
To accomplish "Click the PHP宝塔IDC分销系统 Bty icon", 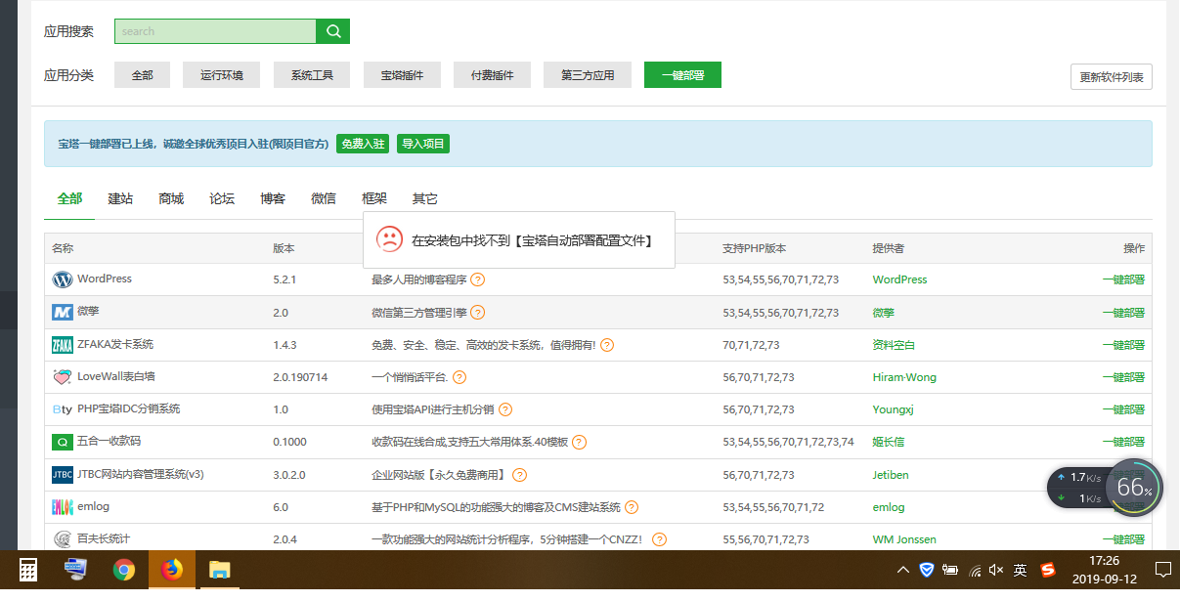I will [x=63, y=409].
